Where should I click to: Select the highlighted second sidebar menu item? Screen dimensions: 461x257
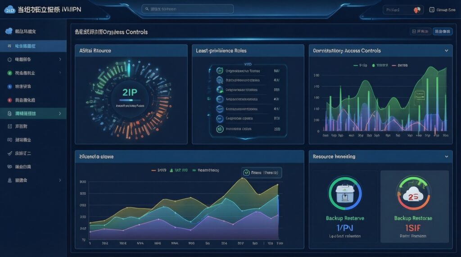click(33, 46)
